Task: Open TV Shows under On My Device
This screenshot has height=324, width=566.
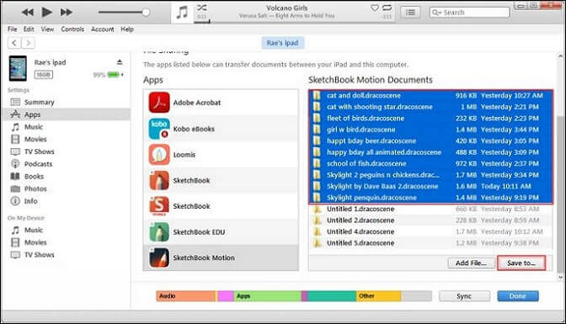Action: click(x=39, y=255)
